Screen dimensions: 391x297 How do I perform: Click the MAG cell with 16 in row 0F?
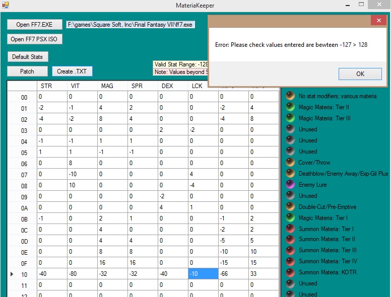click(112, 262)
